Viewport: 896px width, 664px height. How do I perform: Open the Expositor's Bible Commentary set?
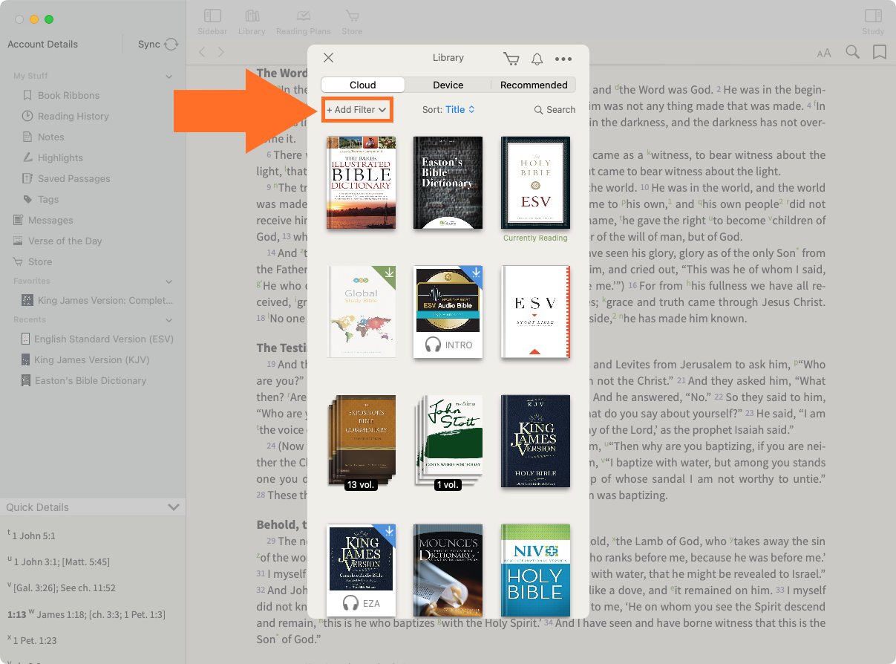pyautogui.click(x=361, y=441)
